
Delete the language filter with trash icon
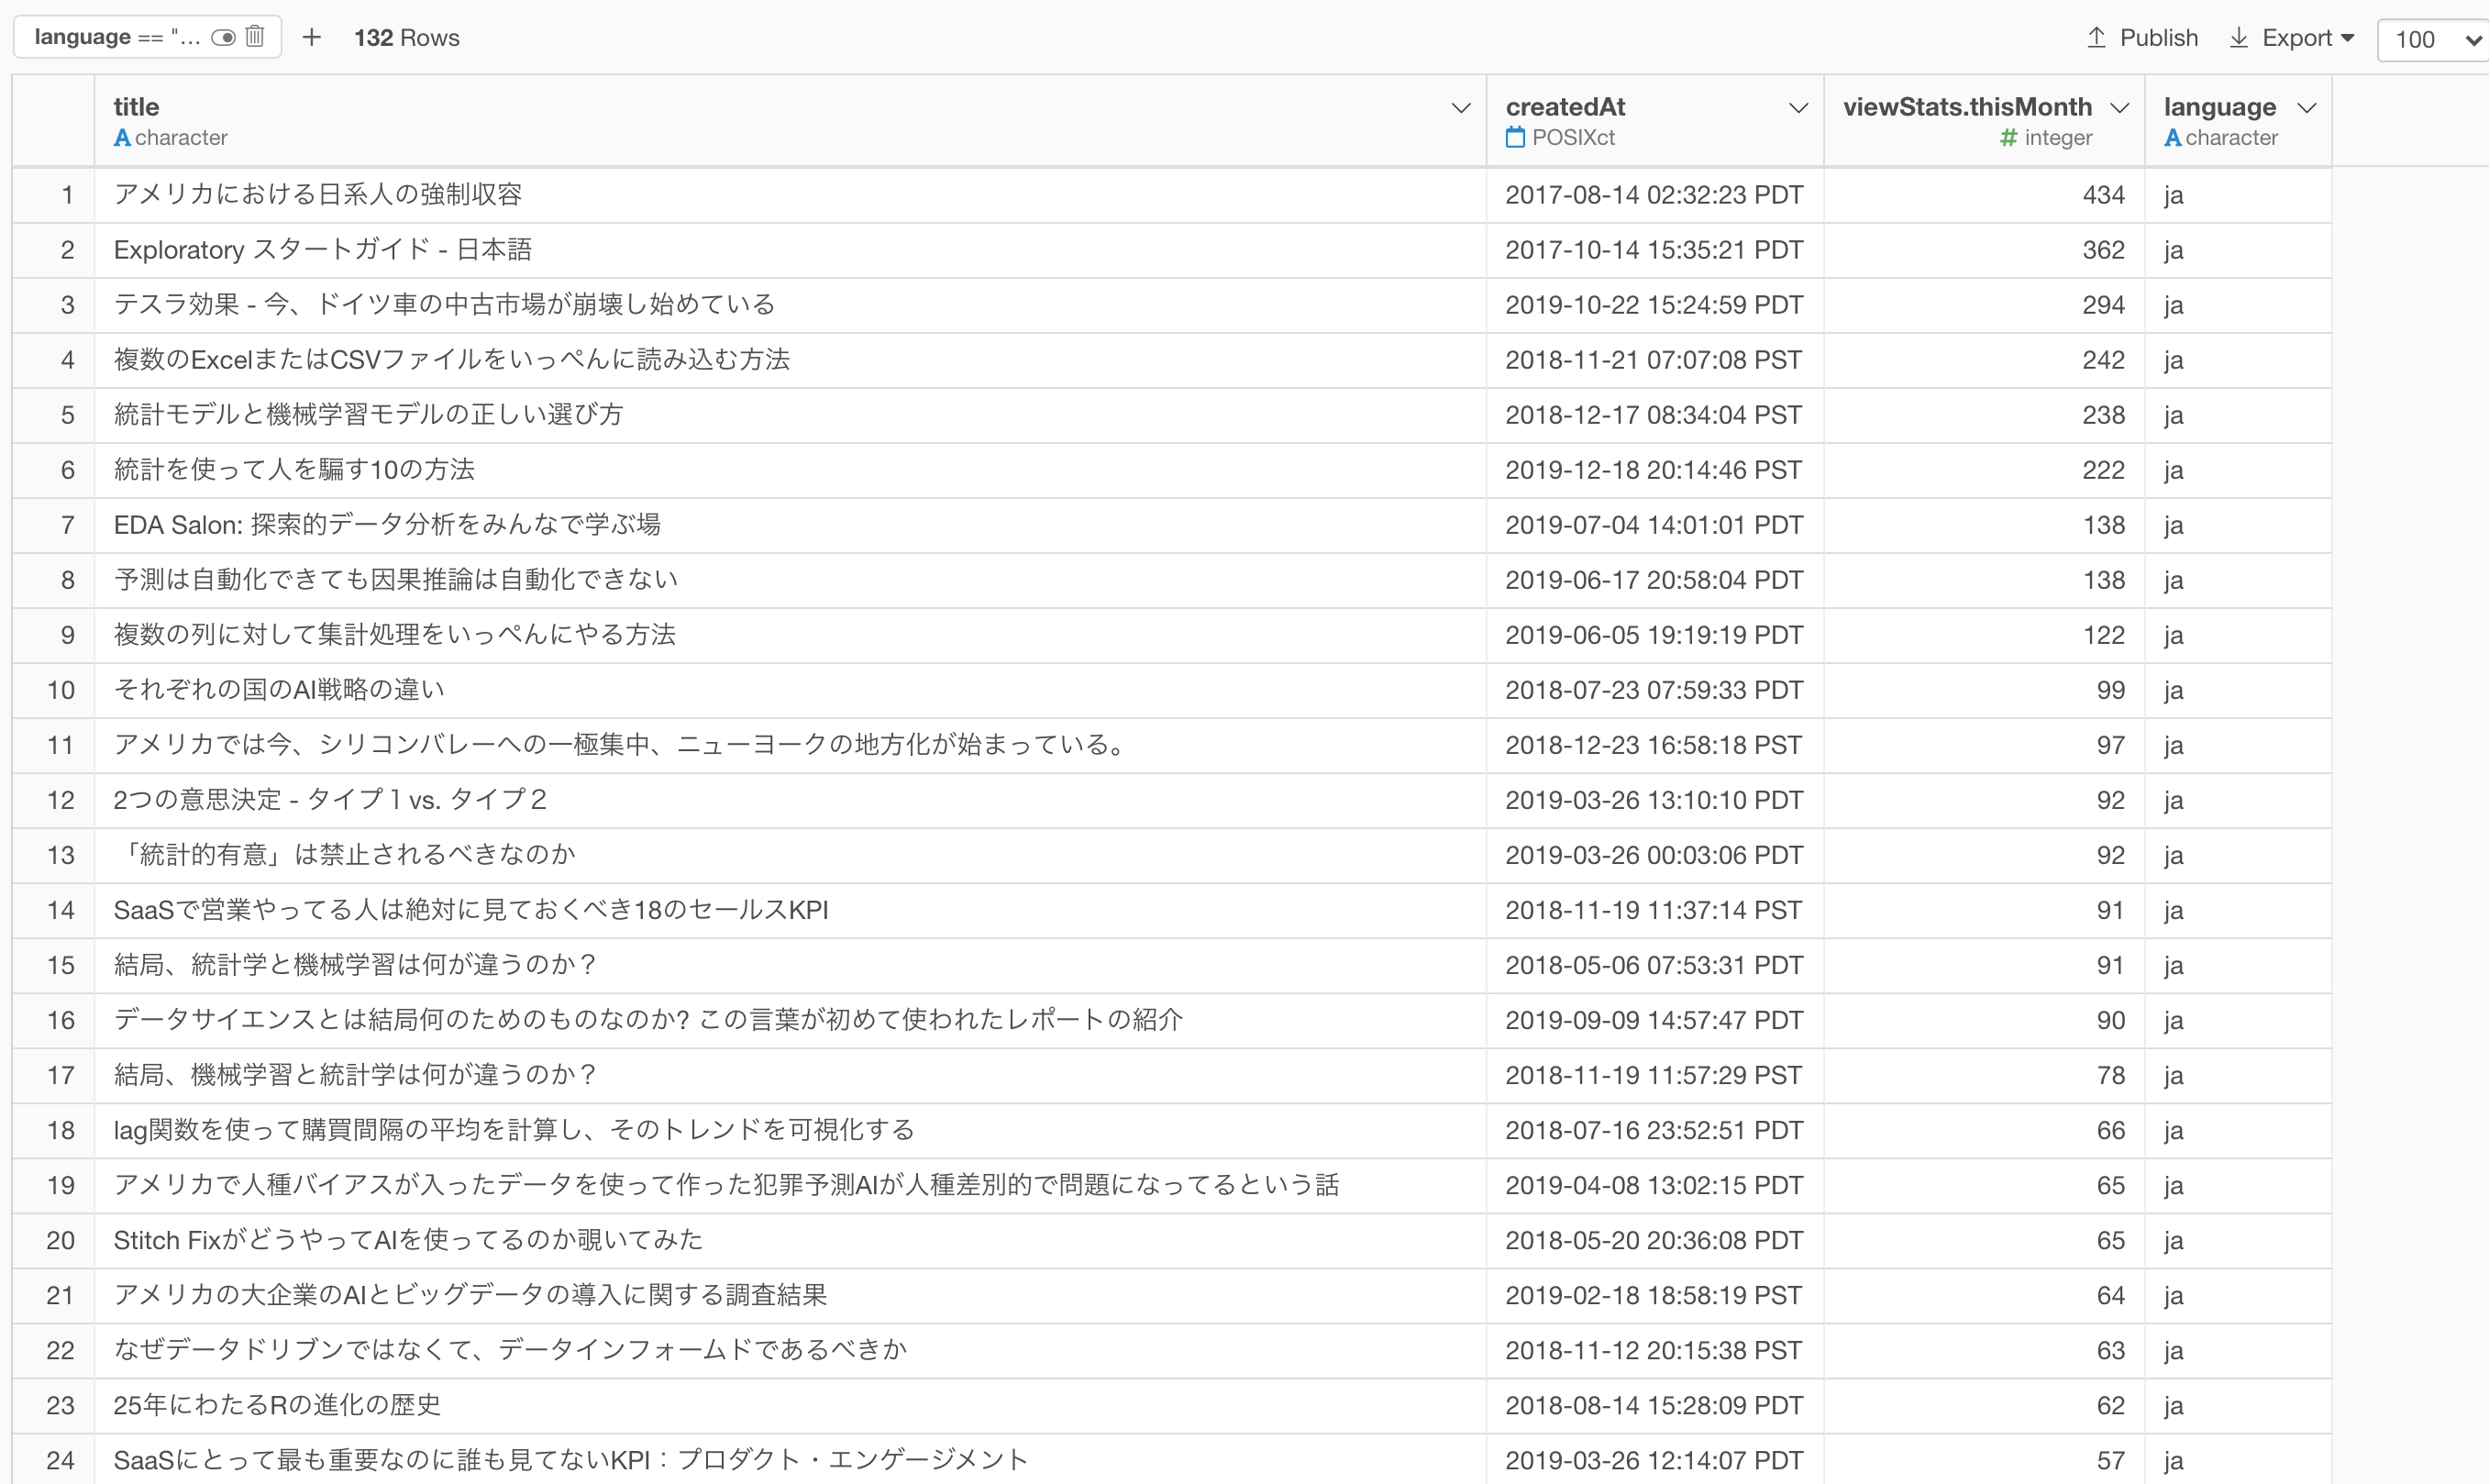(255, 37)
